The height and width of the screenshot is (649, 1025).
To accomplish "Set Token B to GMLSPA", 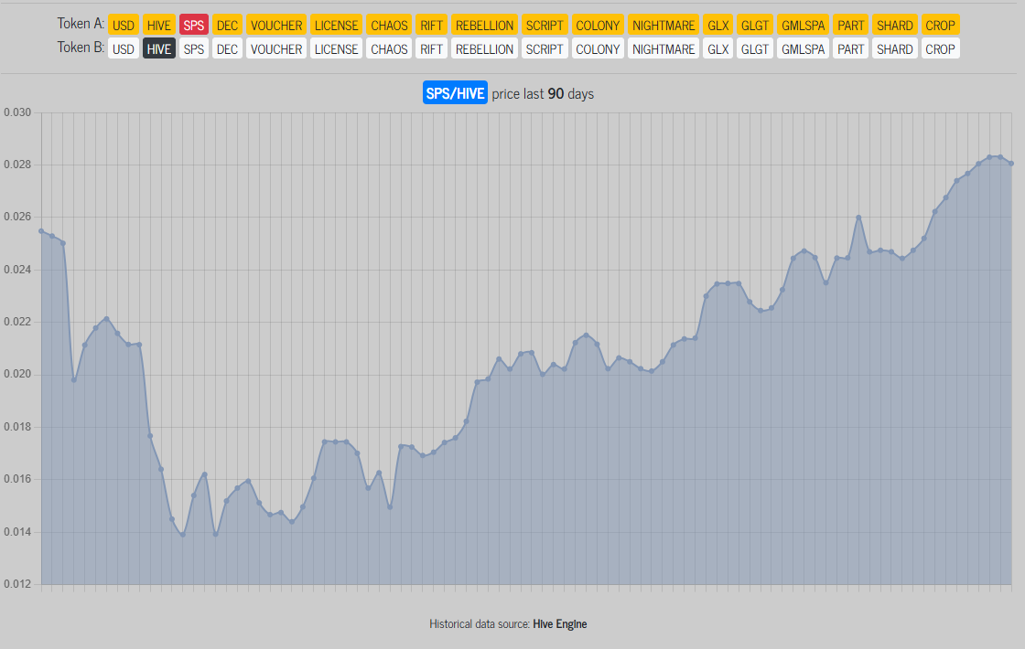I will [x=803, y=48].
